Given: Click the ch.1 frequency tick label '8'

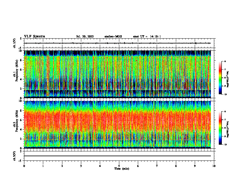Looking at the screenshot, I should tap(21, 60).
